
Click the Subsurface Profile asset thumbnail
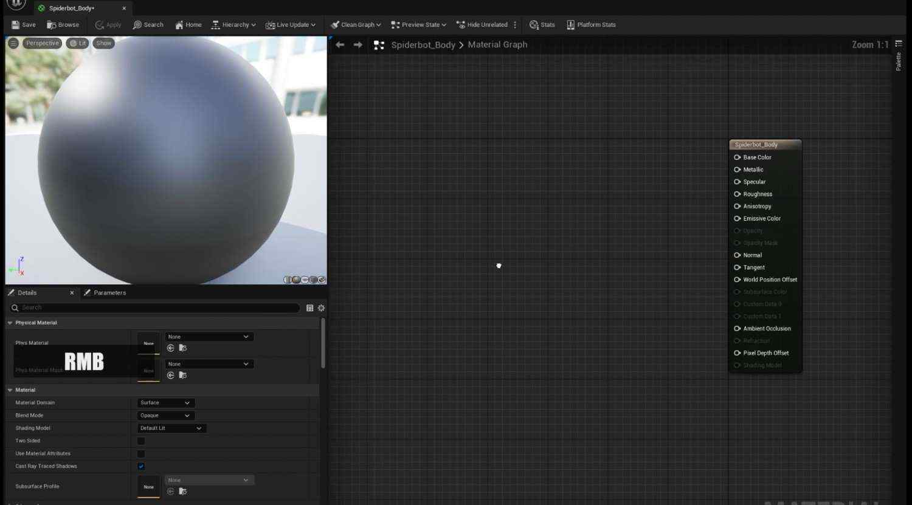(x=148, y=486)
